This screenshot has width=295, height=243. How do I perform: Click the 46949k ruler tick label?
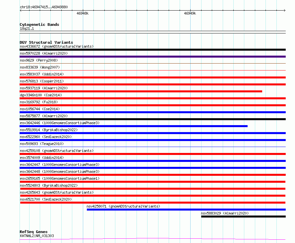pos(190,13)
